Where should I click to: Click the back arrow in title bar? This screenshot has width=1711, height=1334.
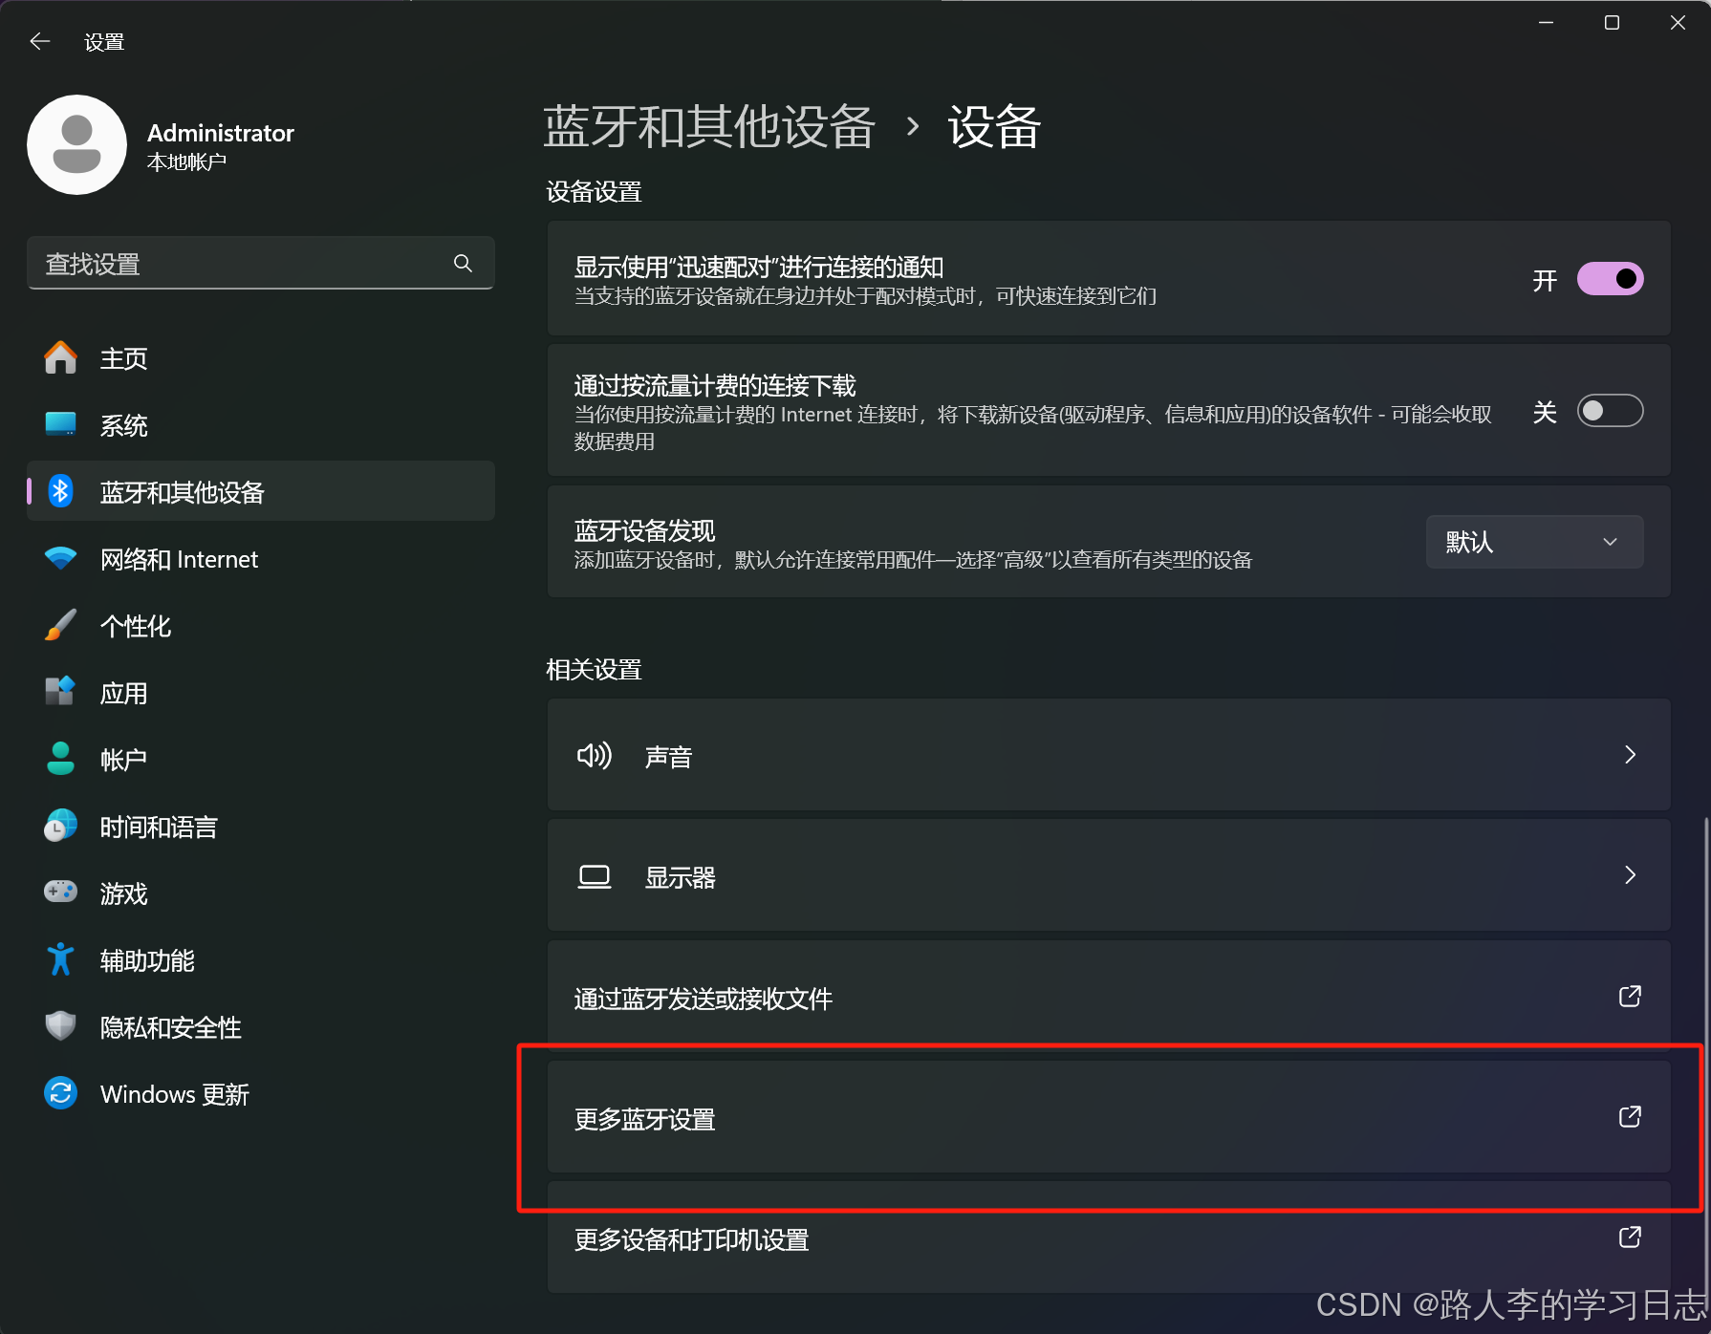[39, 41]
